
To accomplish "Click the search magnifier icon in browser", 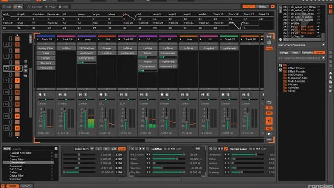I will pos(281,65).
